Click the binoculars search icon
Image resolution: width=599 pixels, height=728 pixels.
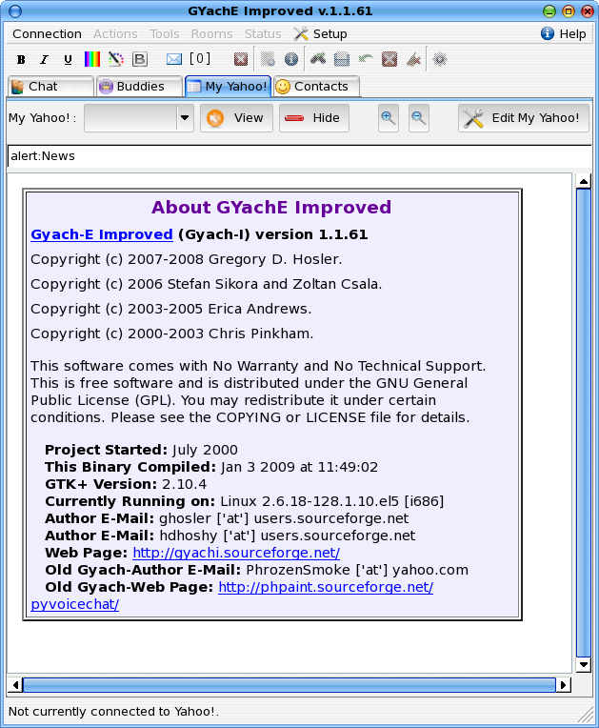[318, 59]
